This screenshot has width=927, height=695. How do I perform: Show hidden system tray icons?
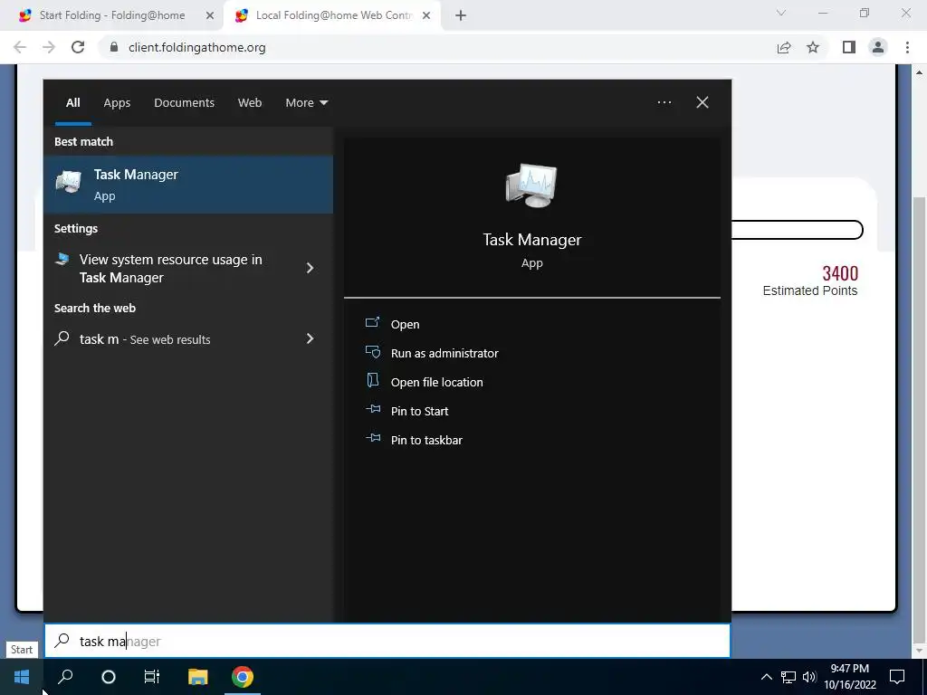[x=766, y=677]
